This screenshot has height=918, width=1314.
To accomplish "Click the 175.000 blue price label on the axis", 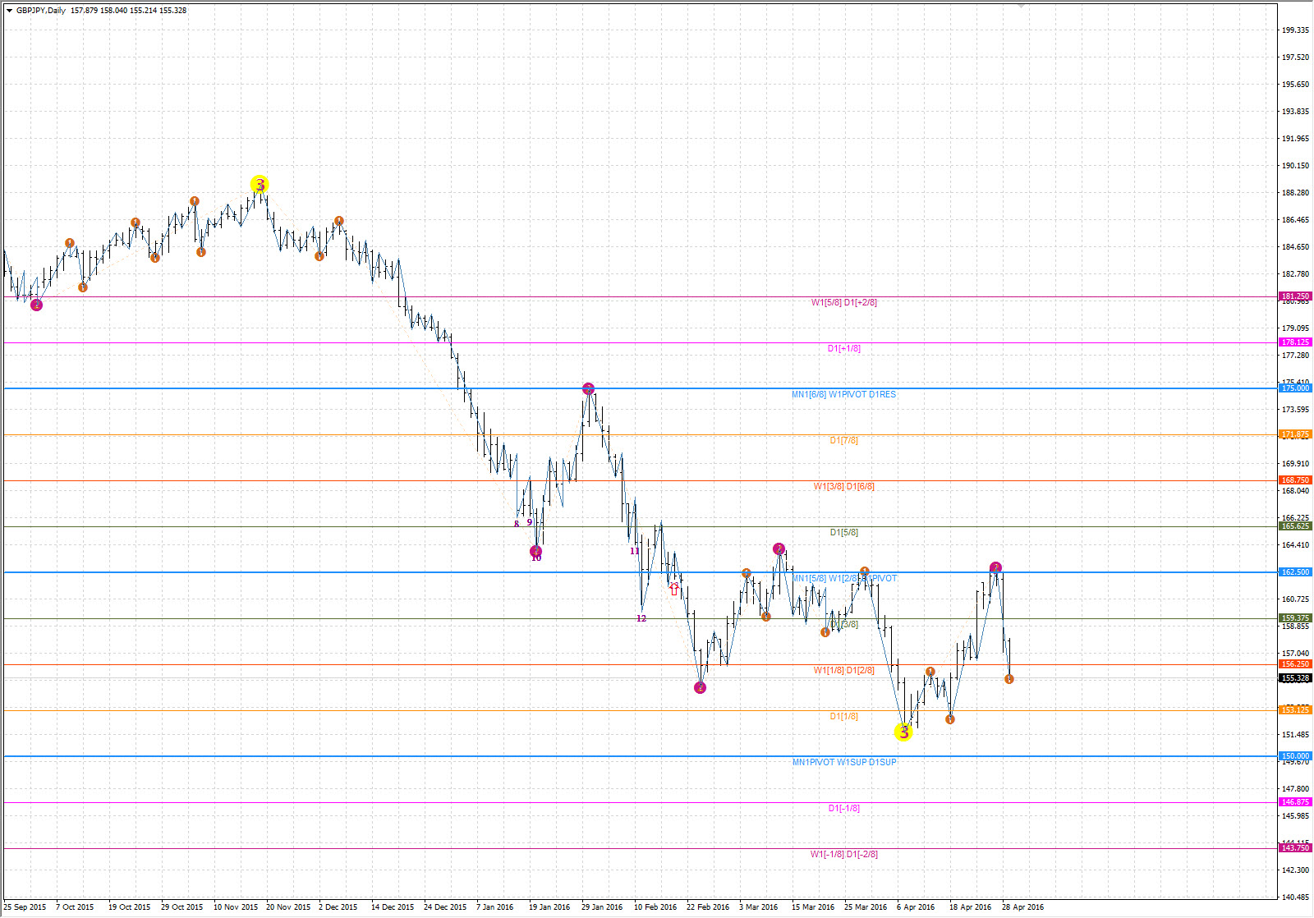I will (1295, 388).
